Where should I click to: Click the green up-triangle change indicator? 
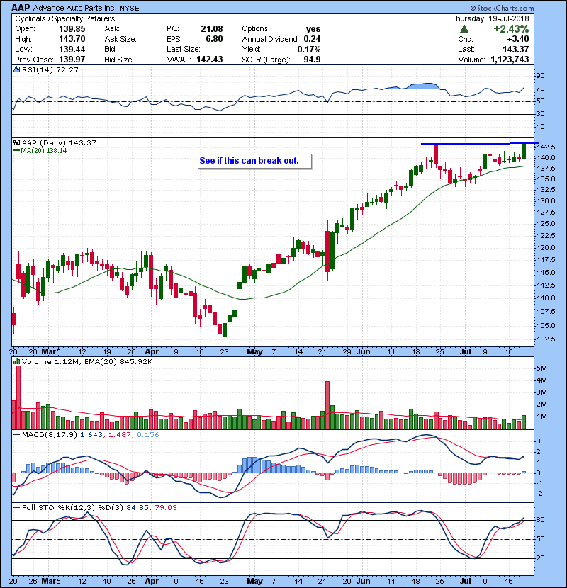pos(464,29)
